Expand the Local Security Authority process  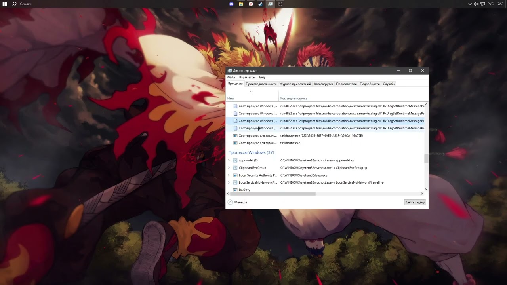229,175
